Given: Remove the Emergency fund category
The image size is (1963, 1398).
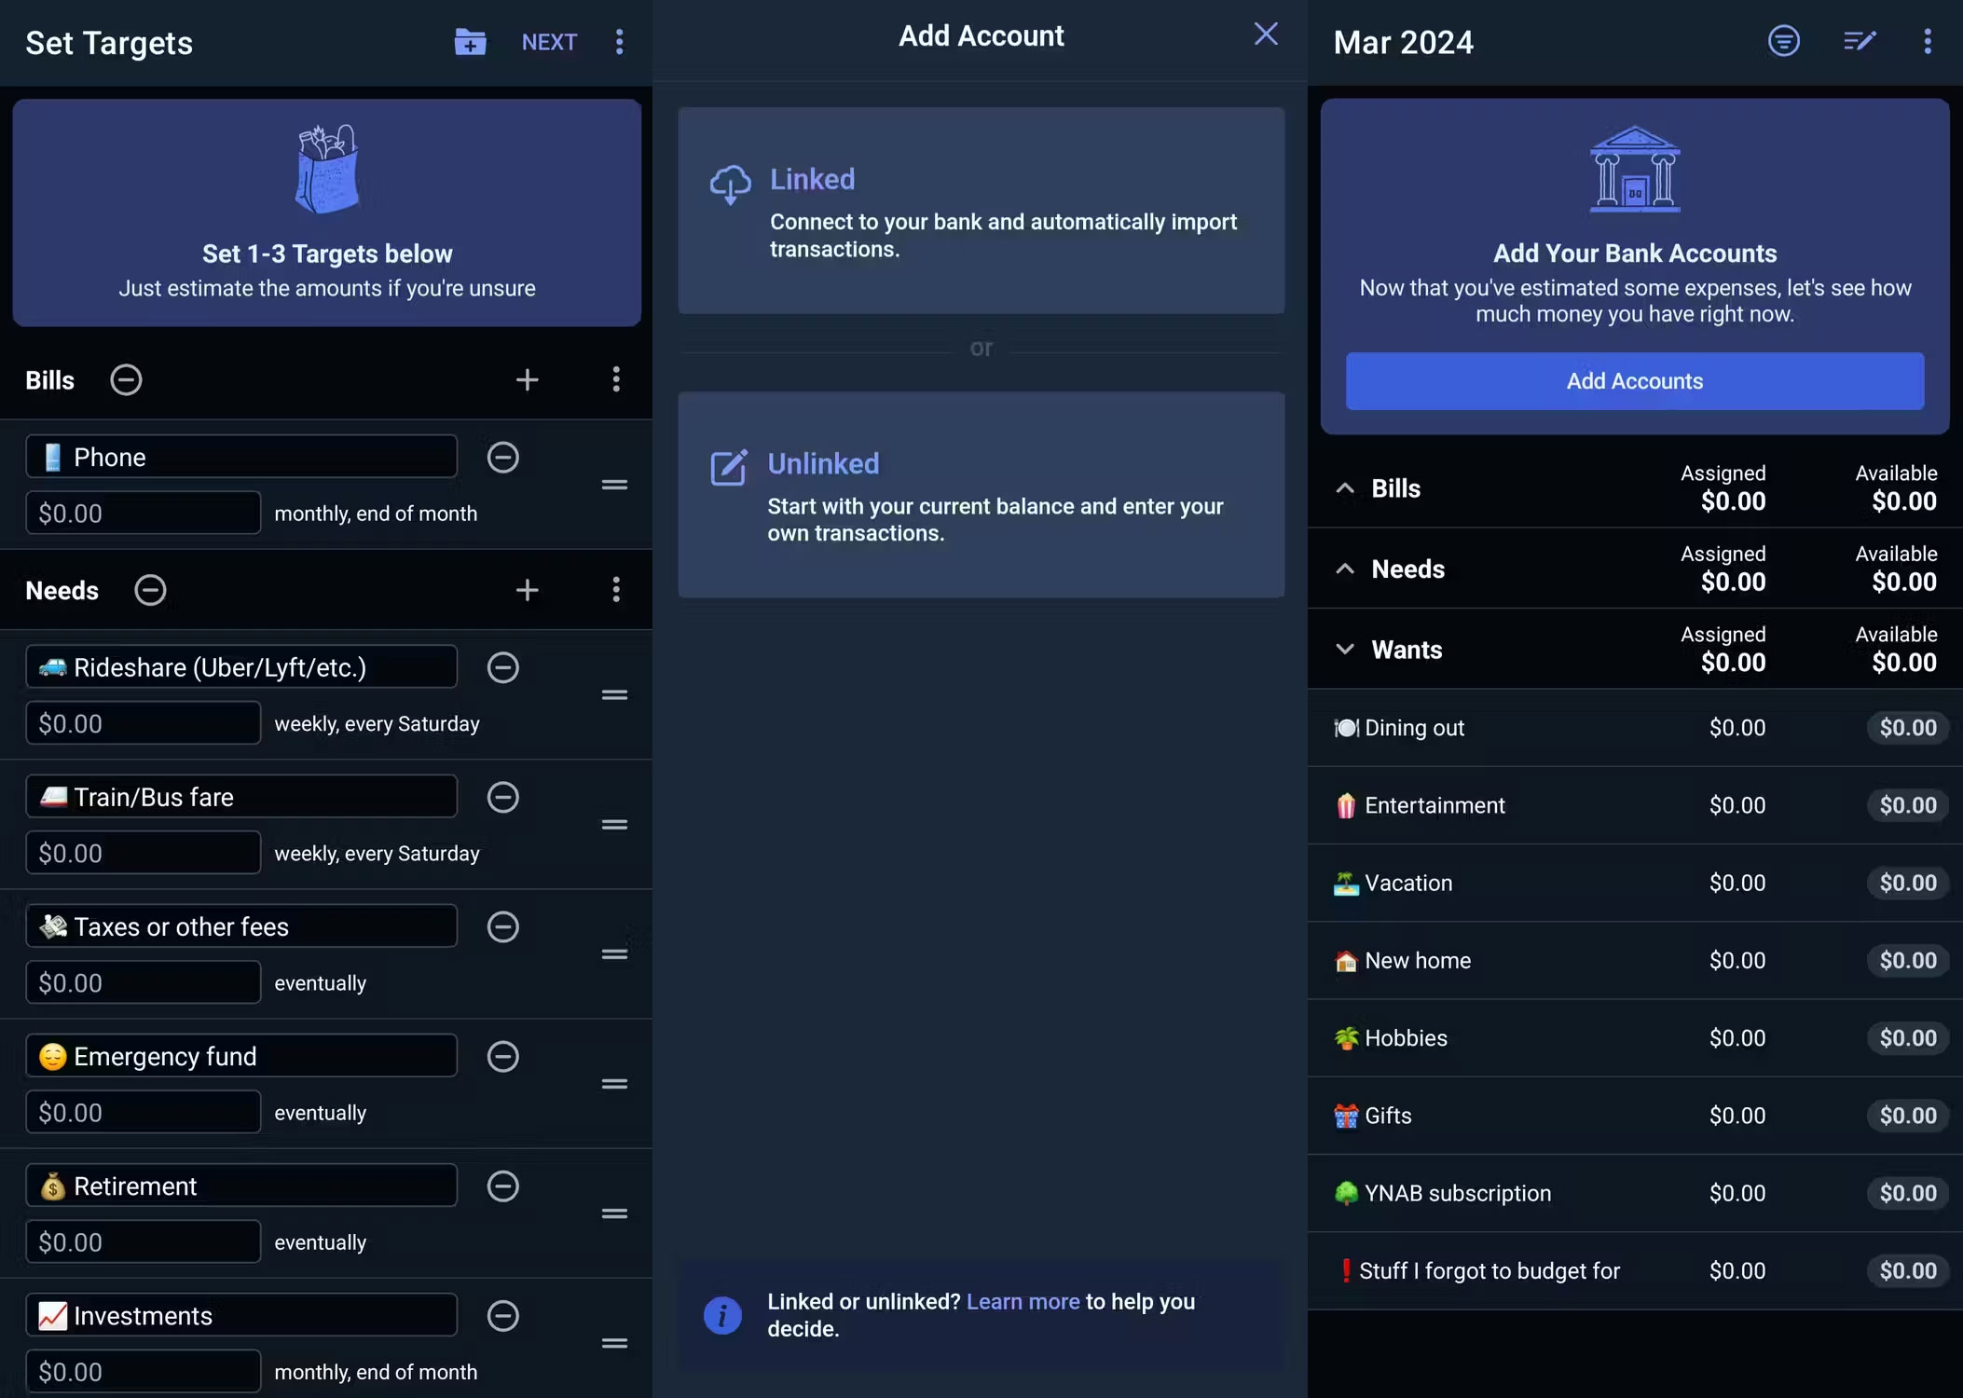Looking at the screenshot, I should pos(502,1057).
